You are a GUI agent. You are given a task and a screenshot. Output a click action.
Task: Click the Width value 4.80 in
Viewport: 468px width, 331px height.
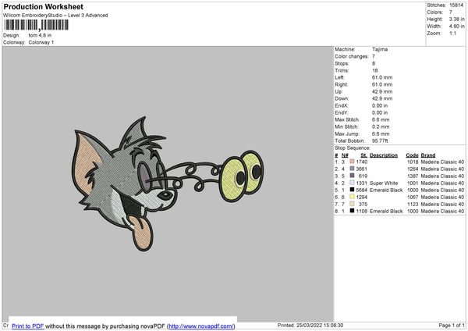coord(456,27)
